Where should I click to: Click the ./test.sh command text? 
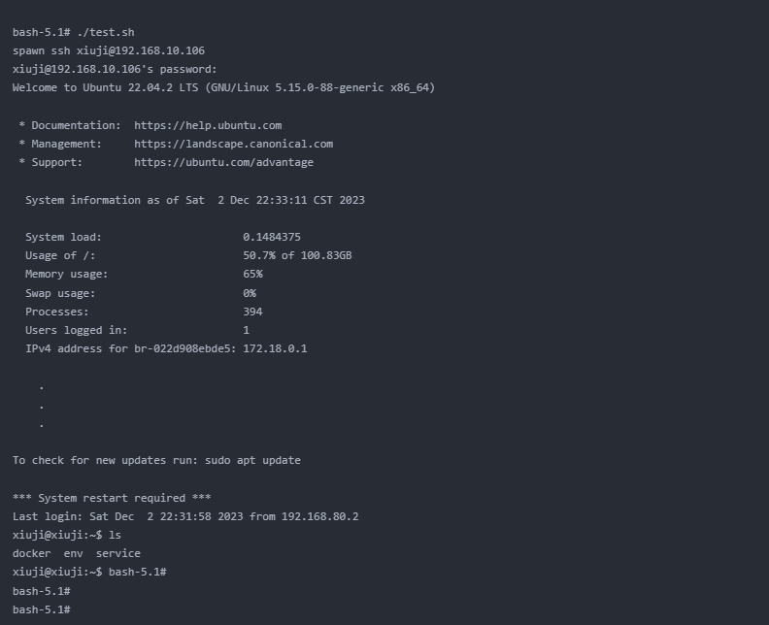(106, 32)
